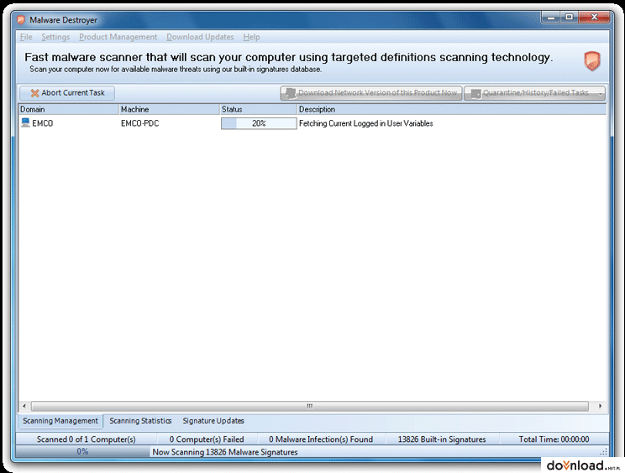
Task: Sort by the Description column header
Action: pyautogui.click(x=452, y=109)
